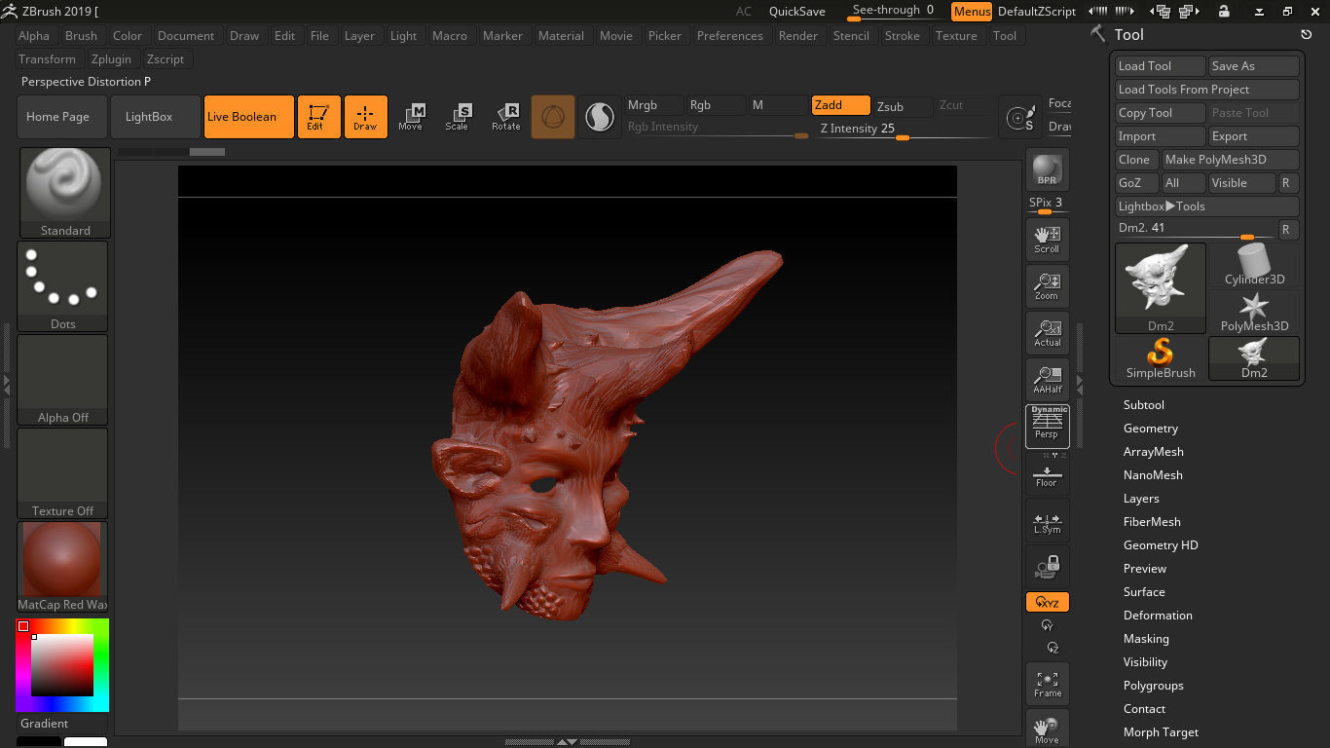This screenshot has height=748, width=1330.
Task: Click the lock camera icon
Action: click(1047, 567)
